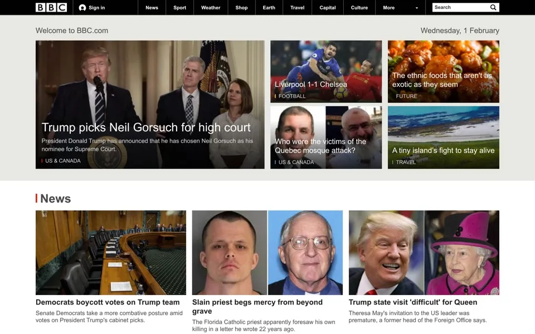Open 'Democrats boycott votes on Trump team' headline

108,302
